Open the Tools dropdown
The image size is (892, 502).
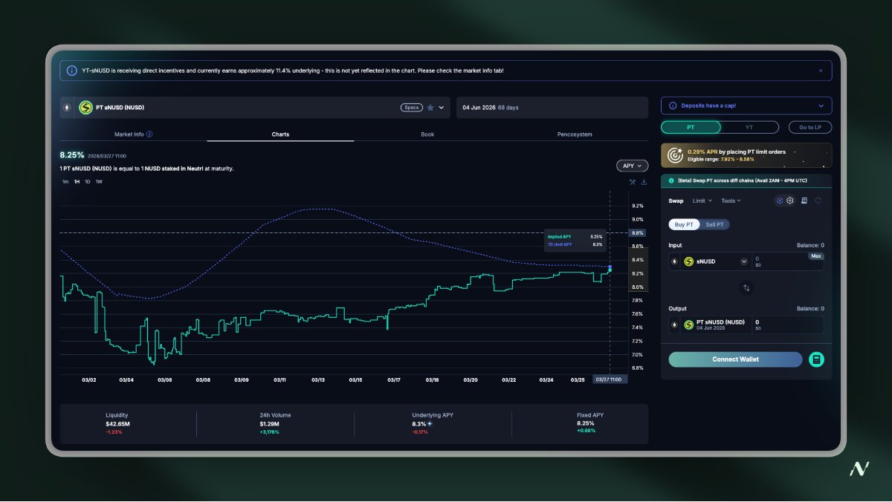point(731,201)
